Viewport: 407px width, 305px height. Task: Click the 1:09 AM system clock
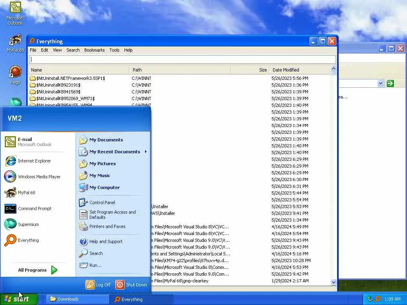coord(392,299)
